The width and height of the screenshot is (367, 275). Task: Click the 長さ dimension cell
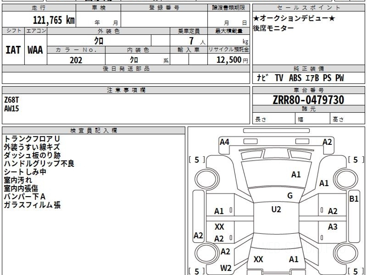click(274, 119)
